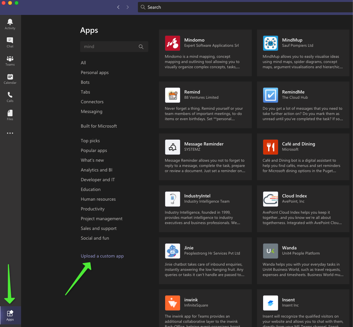Click the Wanda U4 icon
The image size is (353, 327).
pyautogui.click(x=270, y=251)
